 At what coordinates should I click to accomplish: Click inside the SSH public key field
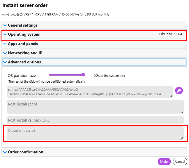[x=87, y=92]
